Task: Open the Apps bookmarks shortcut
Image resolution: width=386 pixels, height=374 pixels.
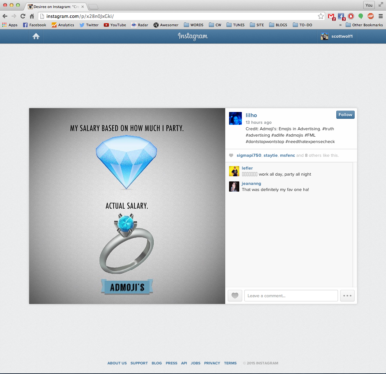Action: pos(10,25)
